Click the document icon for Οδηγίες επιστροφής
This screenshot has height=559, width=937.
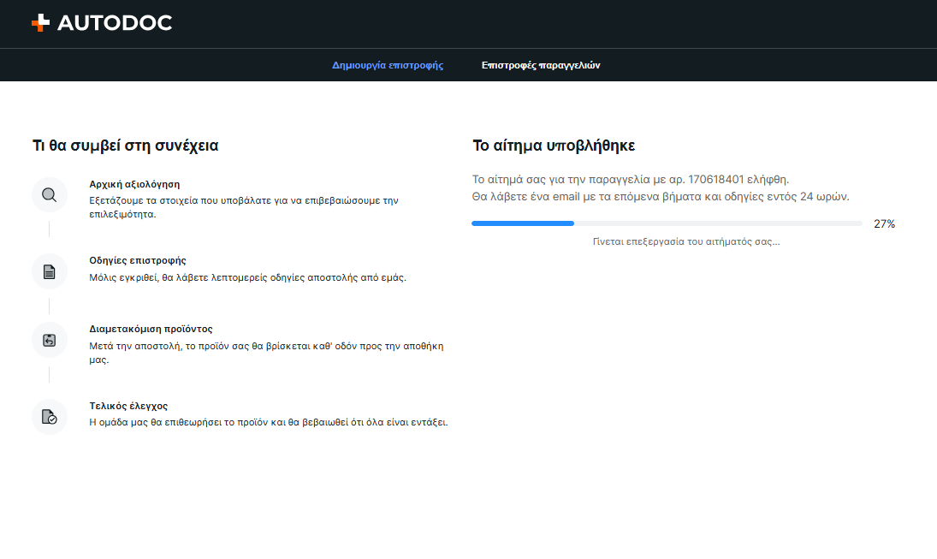tap(50, 272)
